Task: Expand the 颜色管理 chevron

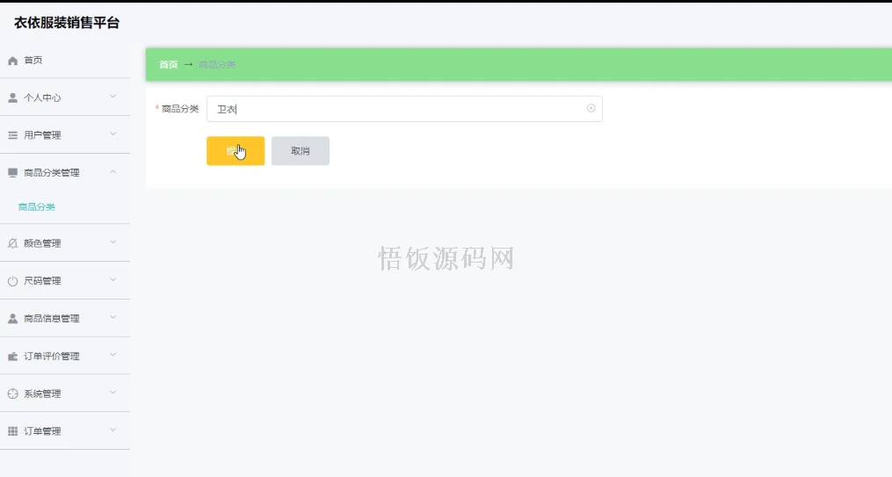Action: click(113, 242)
